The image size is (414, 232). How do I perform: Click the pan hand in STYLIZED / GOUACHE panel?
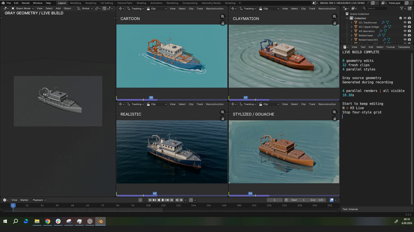[335, 119]
